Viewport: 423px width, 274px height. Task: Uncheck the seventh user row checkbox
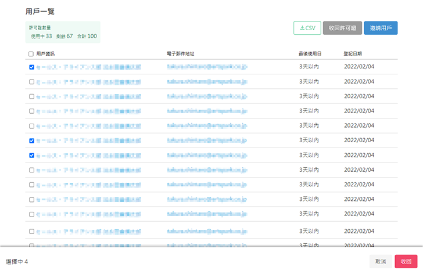pos(31,156)
